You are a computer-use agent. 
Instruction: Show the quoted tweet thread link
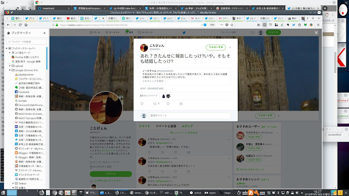(153, 81)
